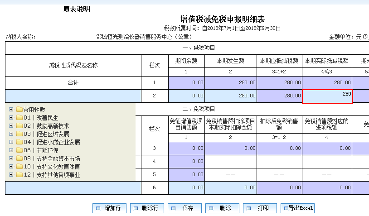369x216 pixels.
Task: Click the 03 促进区域发展 folder icon
Action: [19, 134]
